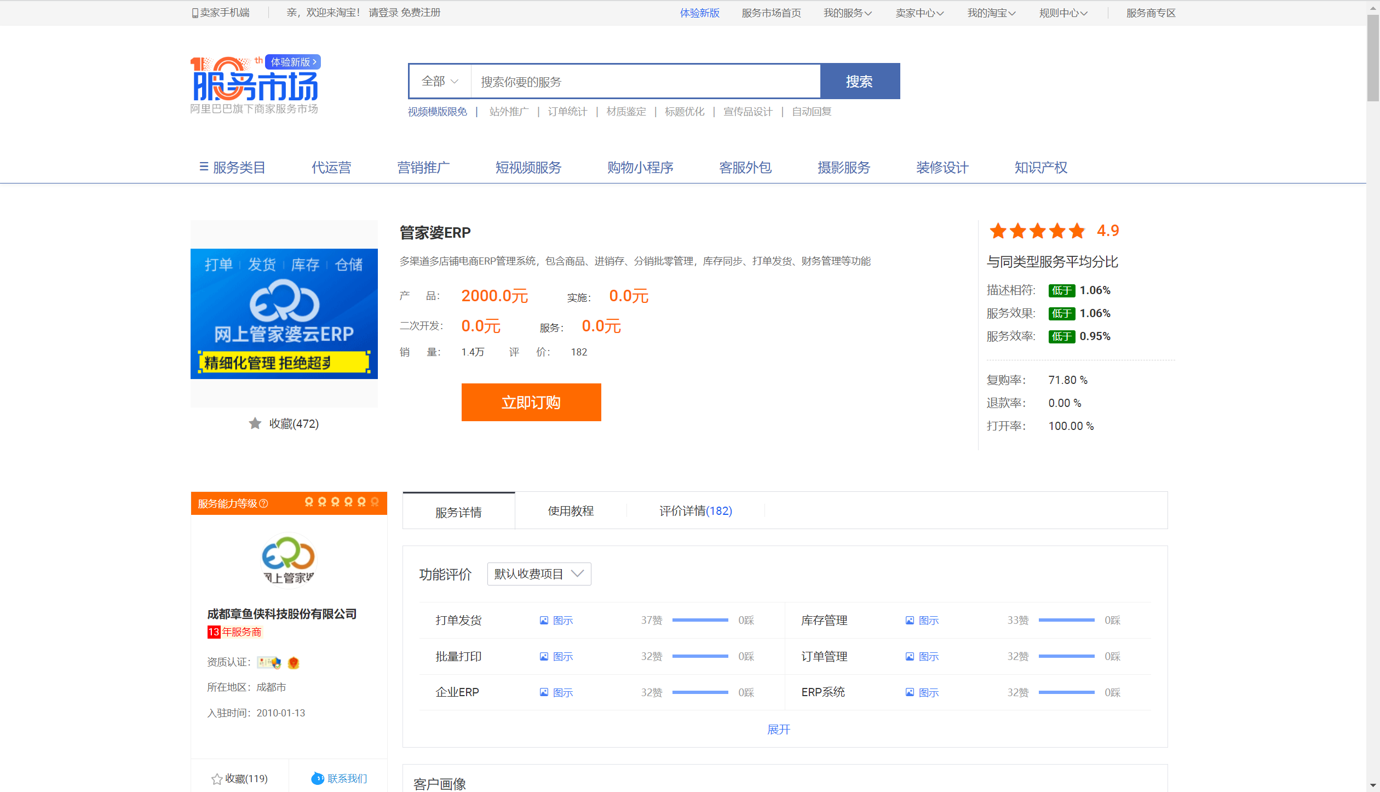Image resolution: width=1380 pixels, height=792 pixels.
Task: Switch to the 使用教程 tab
Action: click(571, 511)
